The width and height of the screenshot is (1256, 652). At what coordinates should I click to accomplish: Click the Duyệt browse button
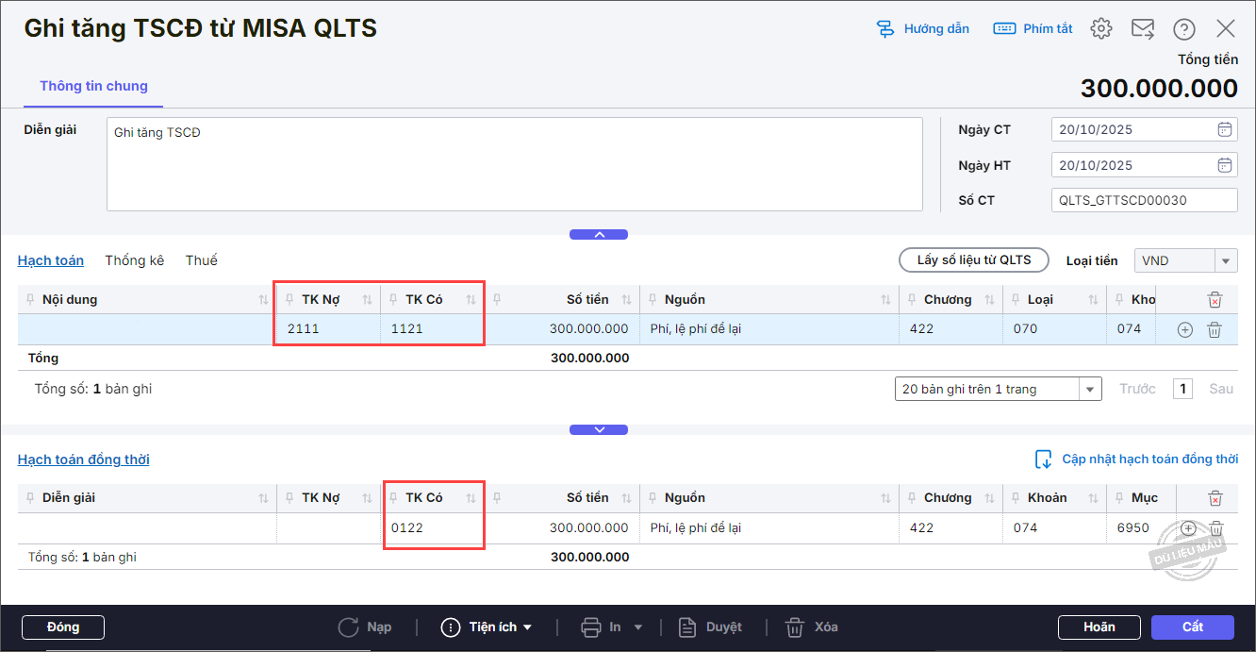[711, 627]
